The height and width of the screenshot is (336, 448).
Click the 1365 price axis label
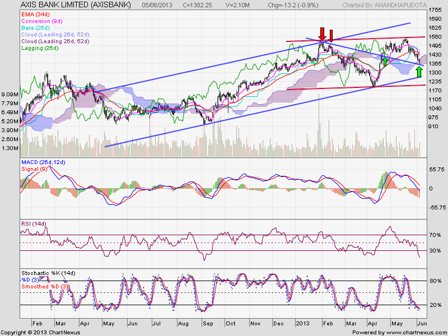435,64
